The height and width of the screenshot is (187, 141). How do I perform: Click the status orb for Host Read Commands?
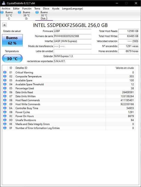pyautogui.click(x=5, y=100)
